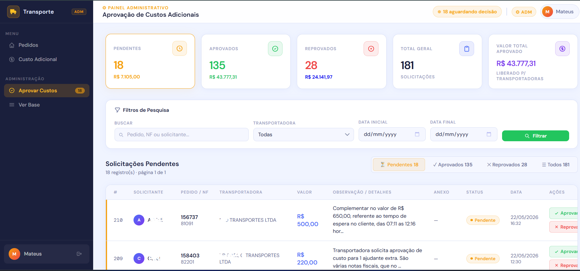
Task: Open Pedidos from the sidebar menu
Action: click(x=47, y=45)
